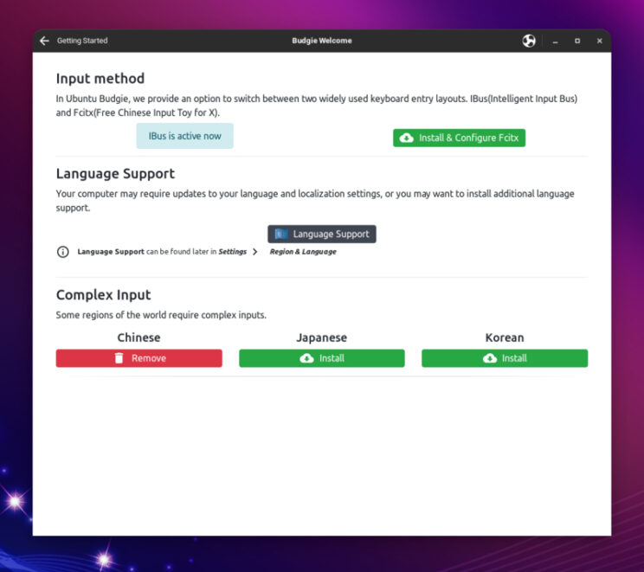Remove Chinese complex input support
Viewport: 644px width, 572px height.
tap(139, 358)
